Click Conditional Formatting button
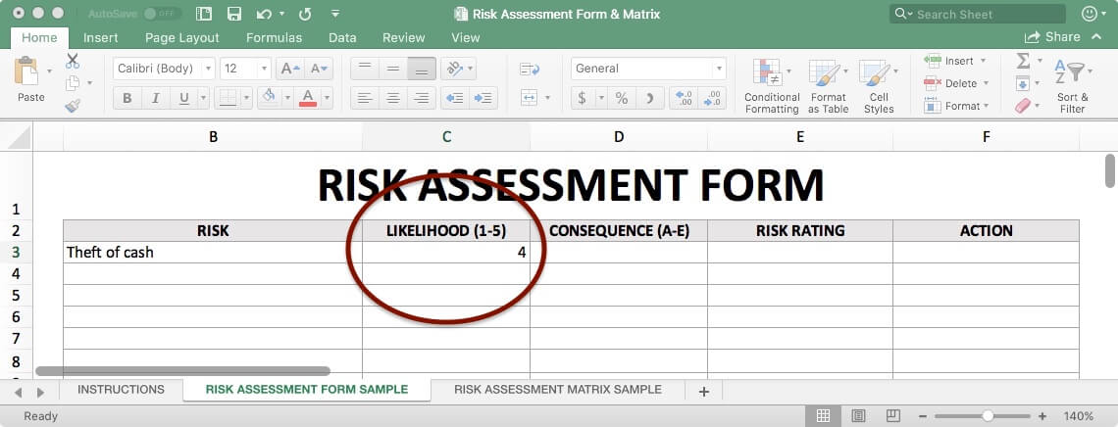Screen dimensions: 1118x427 pyautogui.click(x=772, y=85)
